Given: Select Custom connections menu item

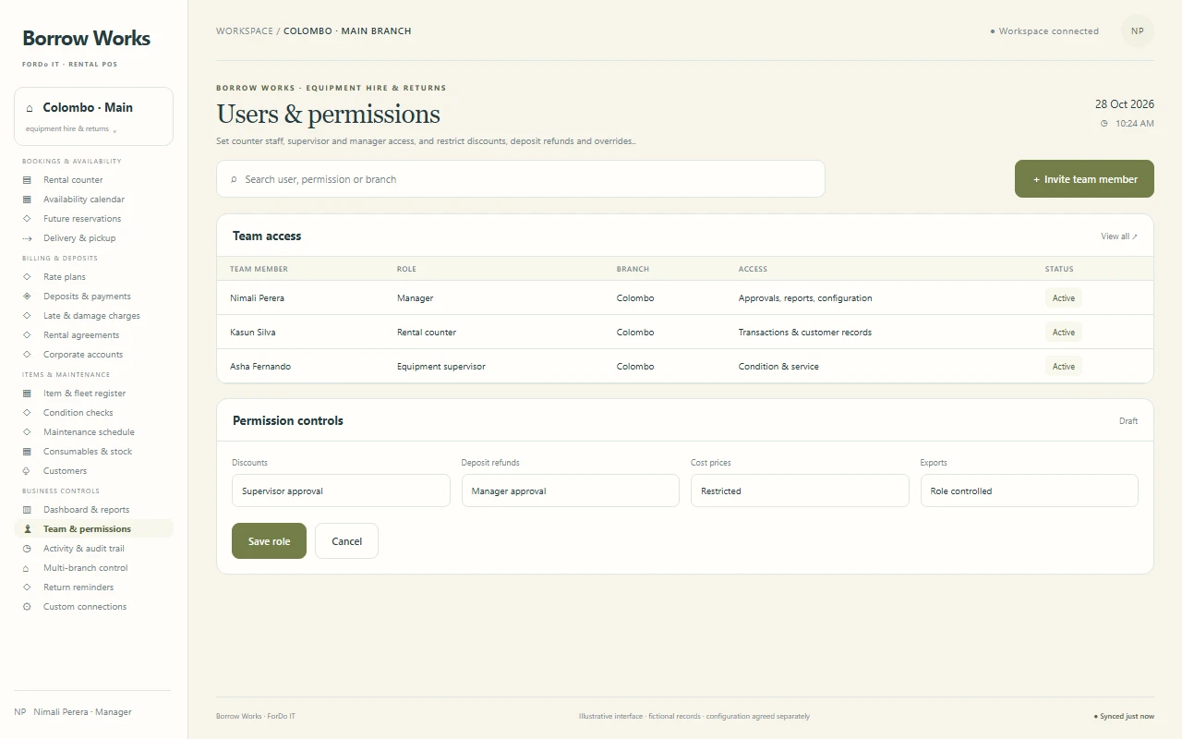Looking at the screenshot, I should 93,607.
